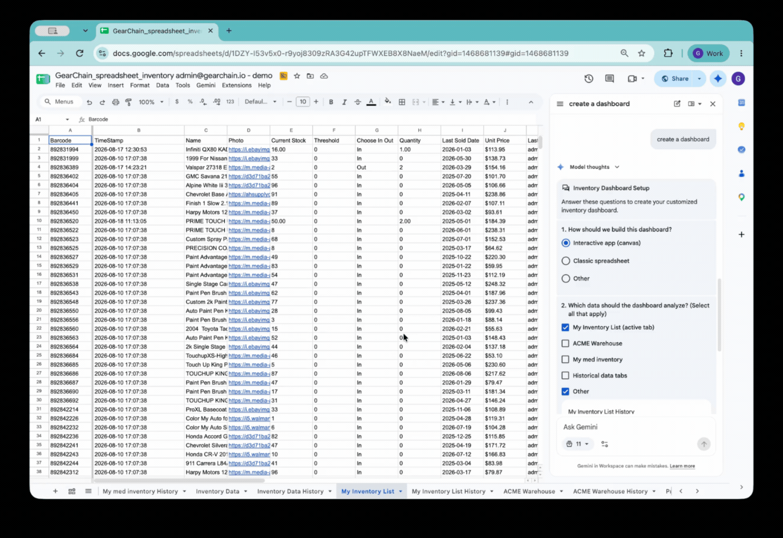Close the Gemini side panel
Image resolution: width=783 pixels, height=538 pixels.
(713, 104)
